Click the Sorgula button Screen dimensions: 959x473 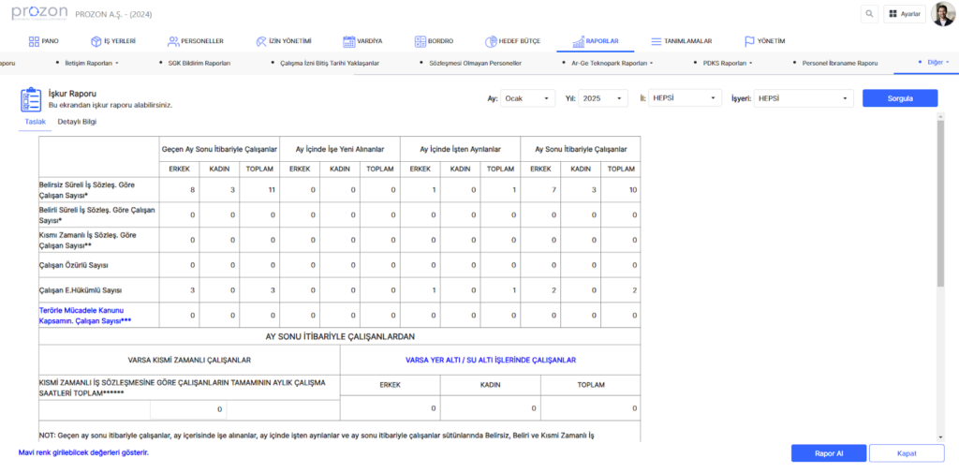[899, 98]
